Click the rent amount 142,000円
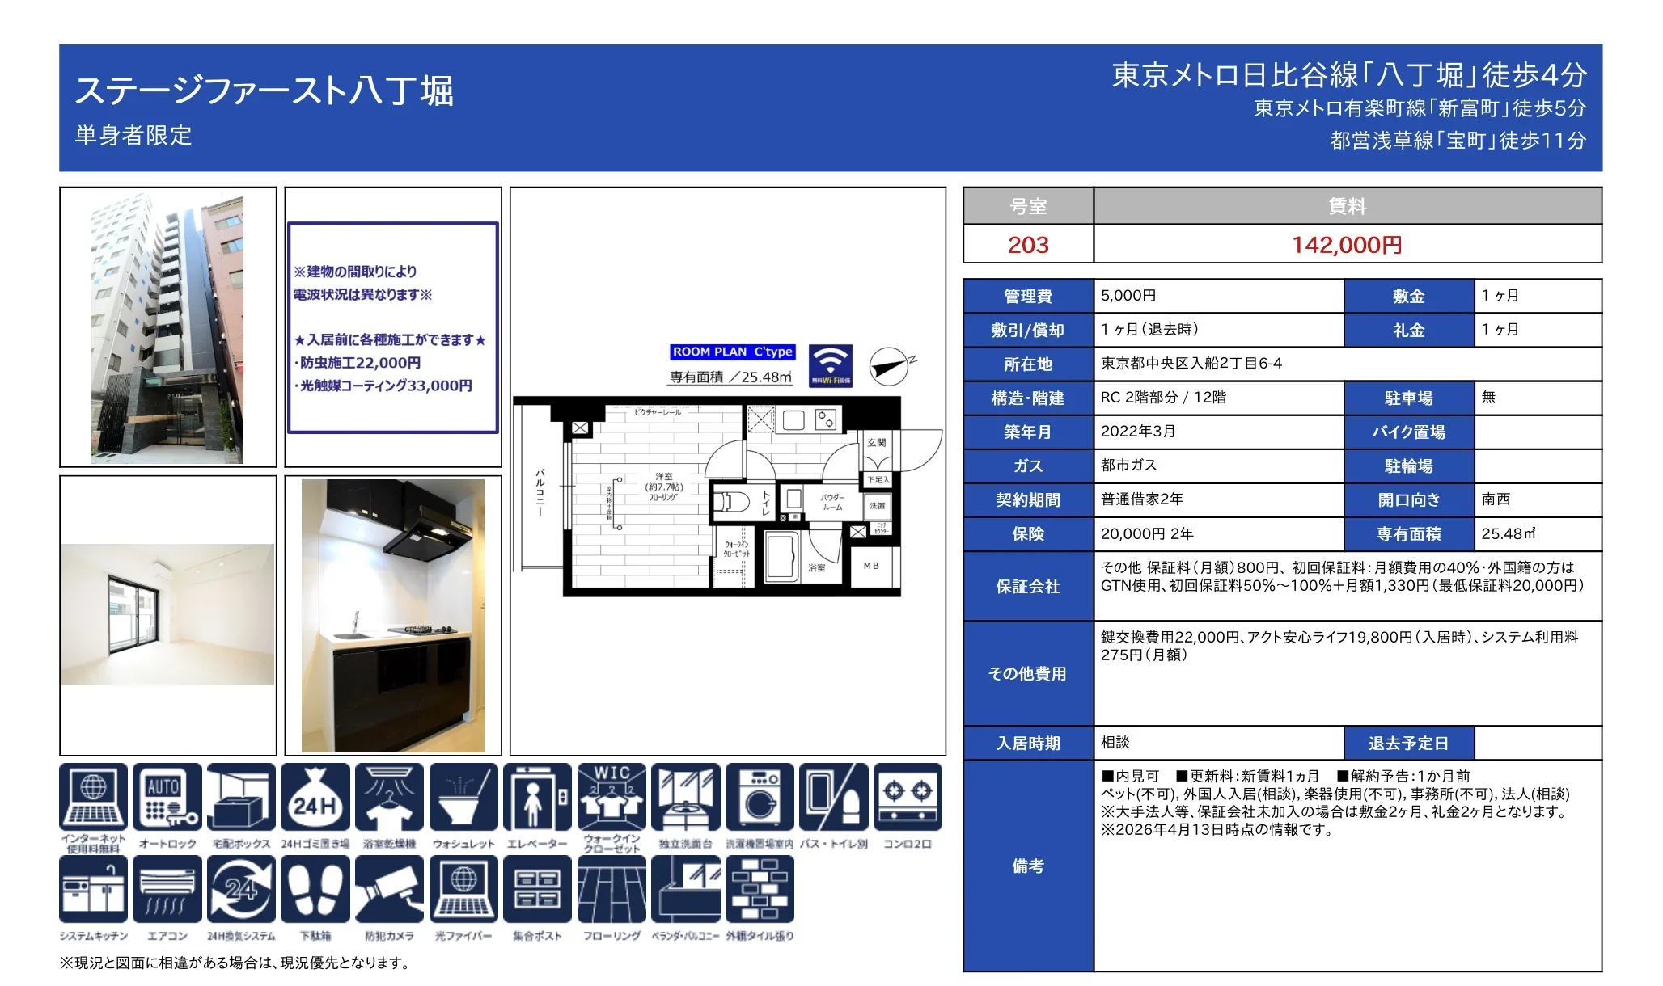Image resolution: width=1663 pixels, height=986 pixels. (x=1347, y=244)
